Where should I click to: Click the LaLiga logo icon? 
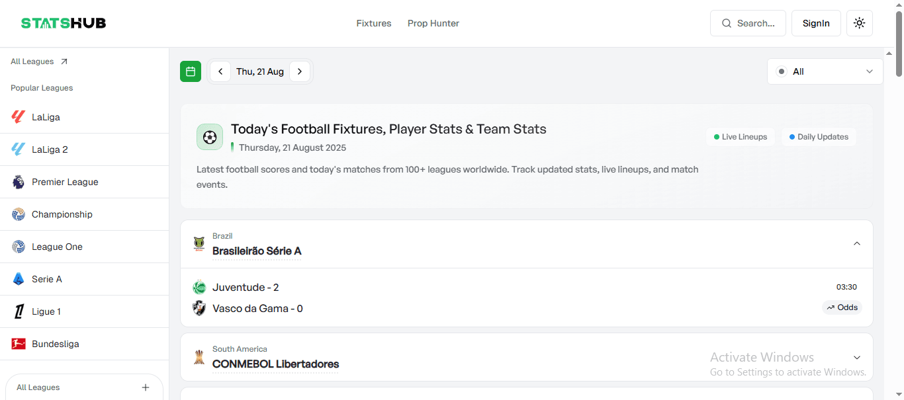(19, 117)
